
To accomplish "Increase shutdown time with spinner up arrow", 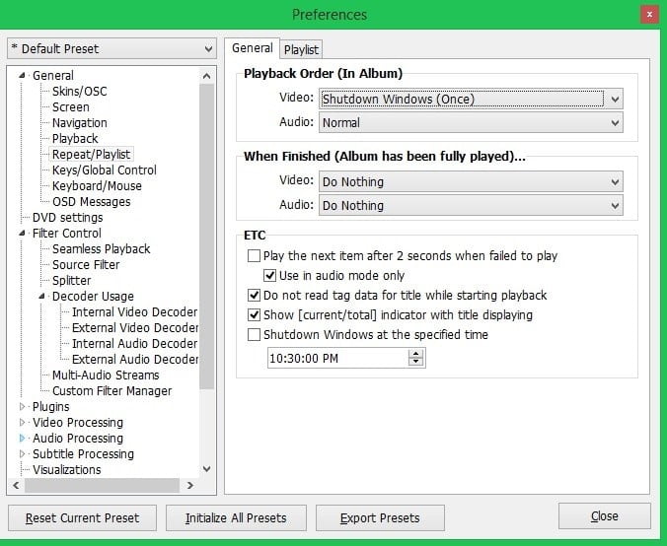I will coord(415,354).
